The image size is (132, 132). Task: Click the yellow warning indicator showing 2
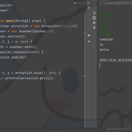75,3
